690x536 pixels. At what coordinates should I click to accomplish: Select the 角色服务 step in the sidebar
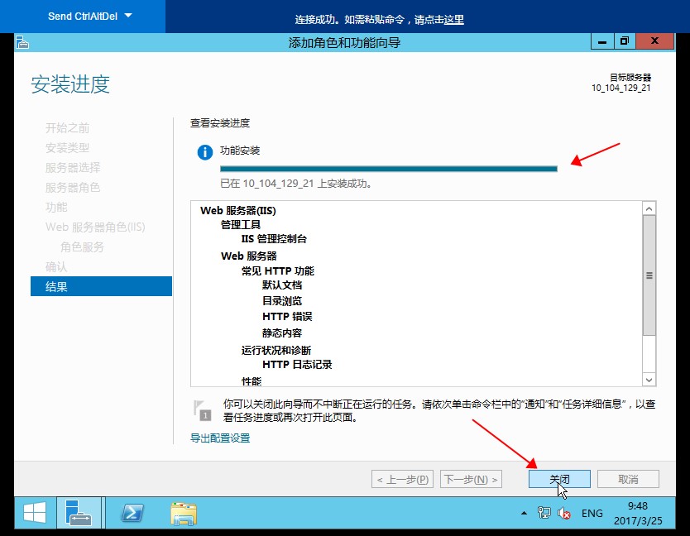pyautogui.click(x=82, y=246)
